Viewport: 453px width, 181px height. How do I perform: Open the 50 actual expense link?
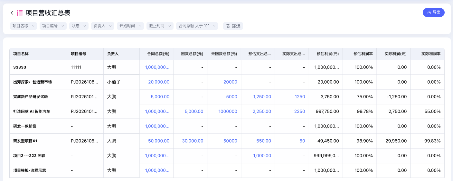[x=302, y=141]
